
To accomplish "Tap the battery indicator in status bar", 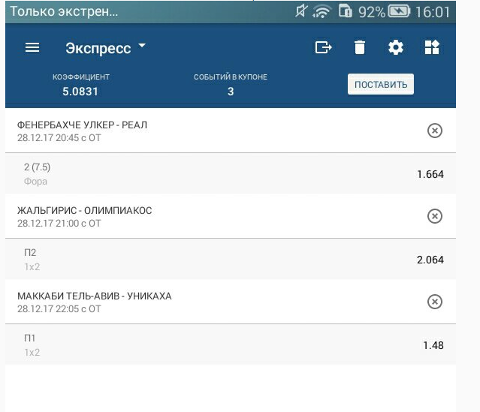I will pos(399,11).
